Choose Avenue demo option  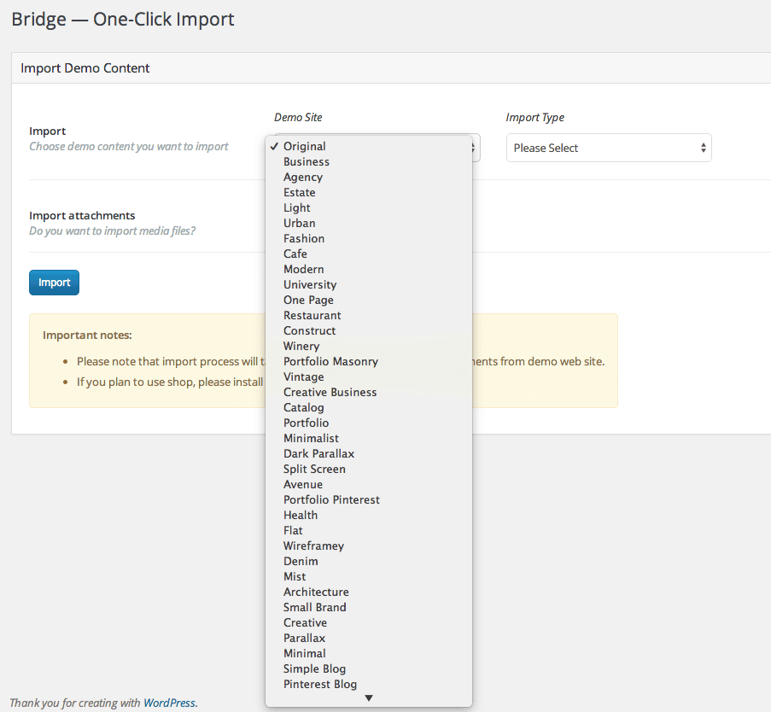(x=368, y=484)
